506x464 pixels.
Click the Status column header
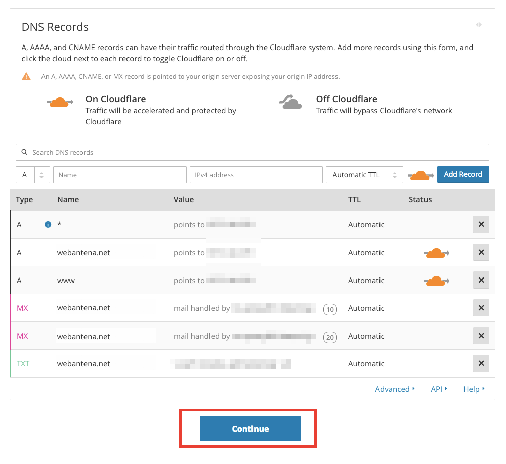click(420, 200)
